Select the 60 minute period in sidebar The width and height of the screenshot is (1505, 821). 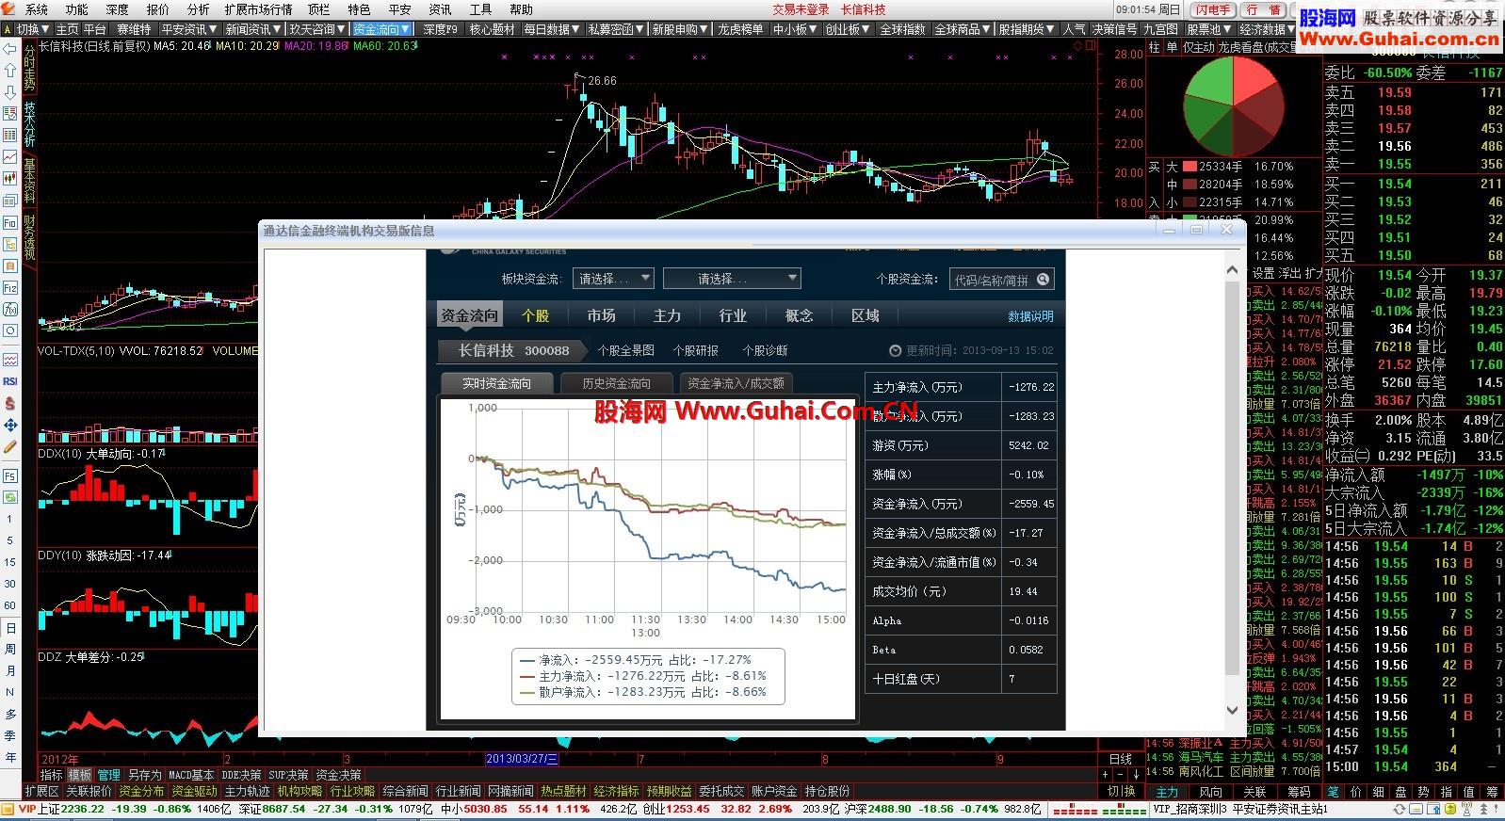coord(10,605)
